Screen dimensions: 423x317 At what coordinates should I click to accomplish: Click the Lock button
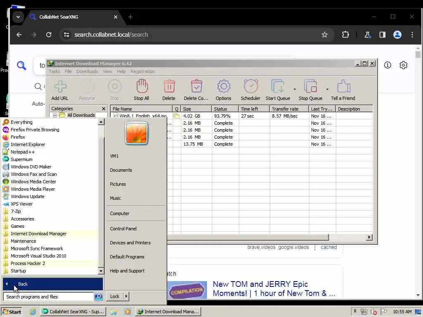point(115,296)
